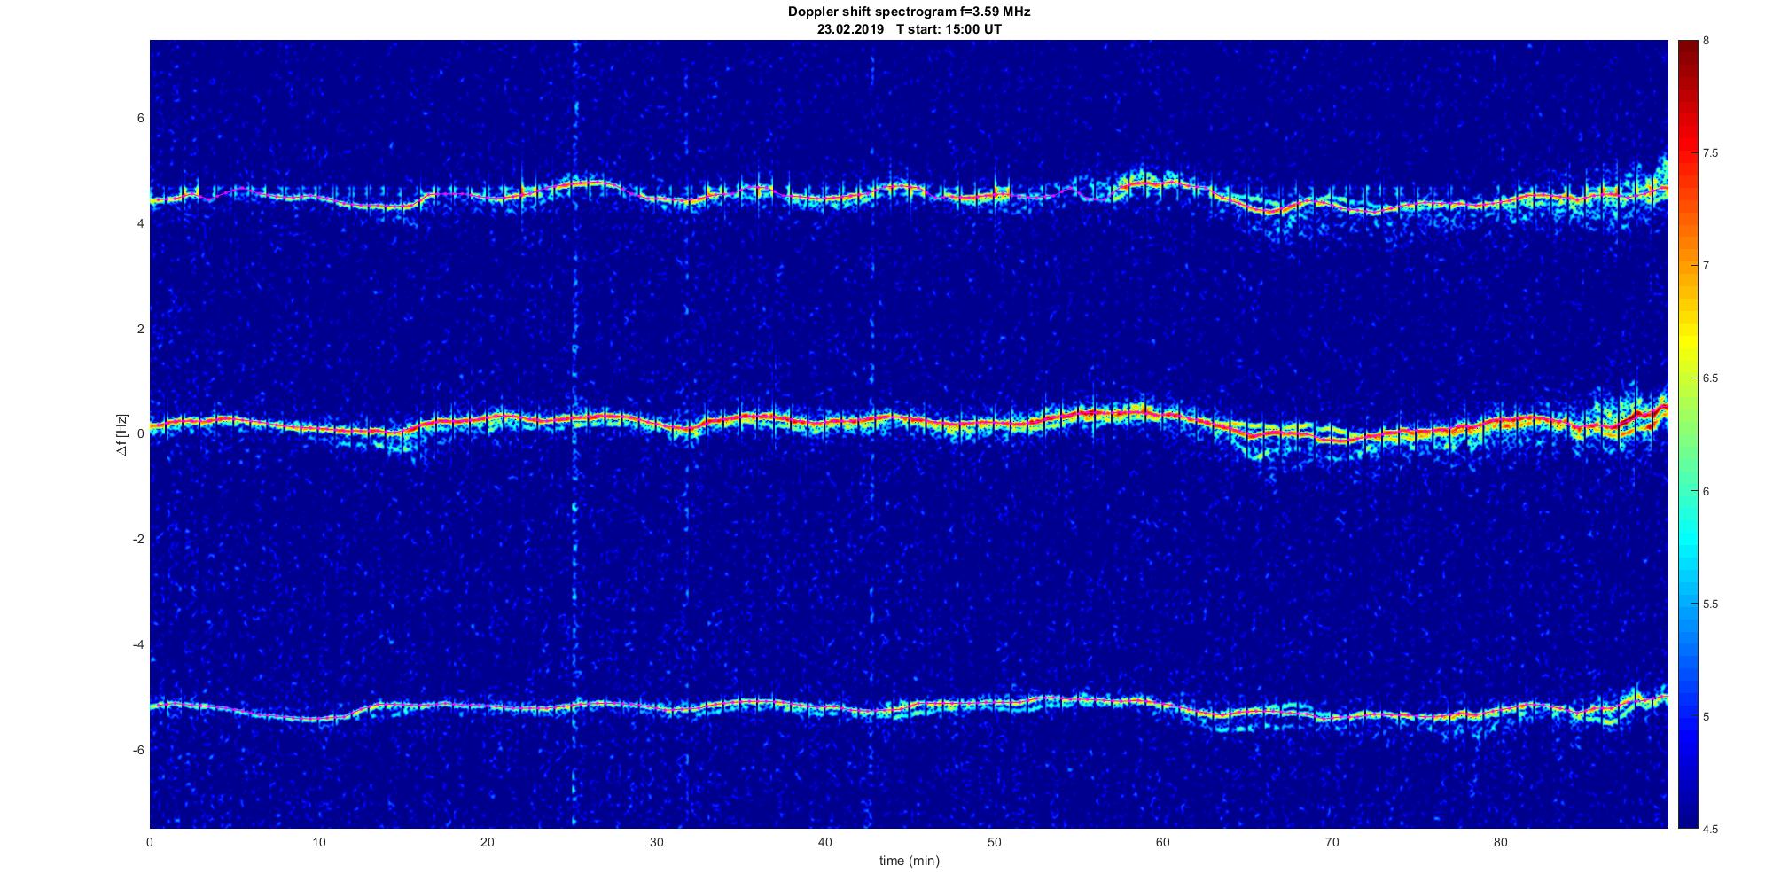Click y-axis tick label '-4'
1773x889 pixels.
[138, 644]
